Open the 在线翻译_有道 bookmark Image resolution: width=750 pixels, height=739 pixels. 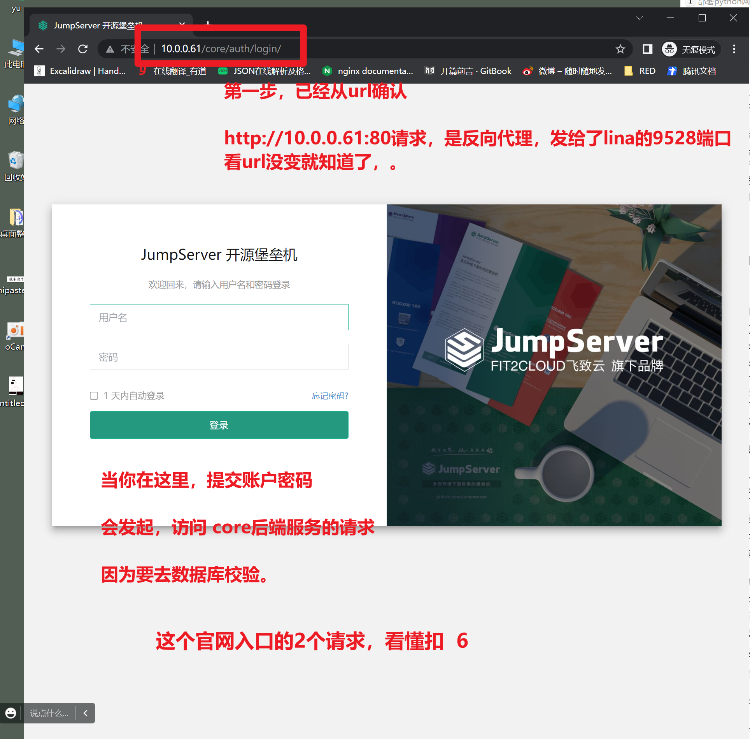click(x=173, y=71)
